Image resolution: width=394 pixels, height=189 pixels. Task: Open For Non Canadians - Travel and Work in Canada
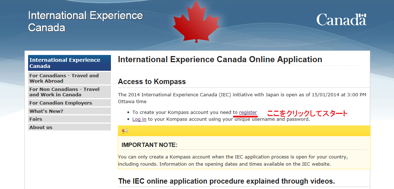[x=70, y=92]
